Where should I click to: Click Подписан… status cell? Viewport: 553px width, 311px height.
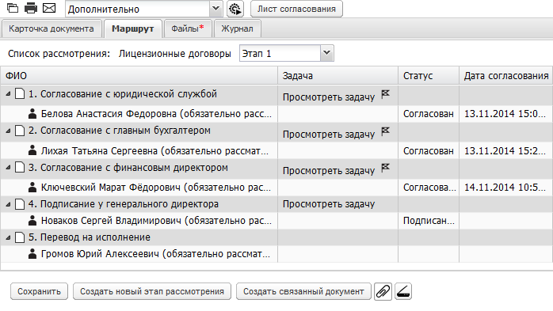[429, 221]
